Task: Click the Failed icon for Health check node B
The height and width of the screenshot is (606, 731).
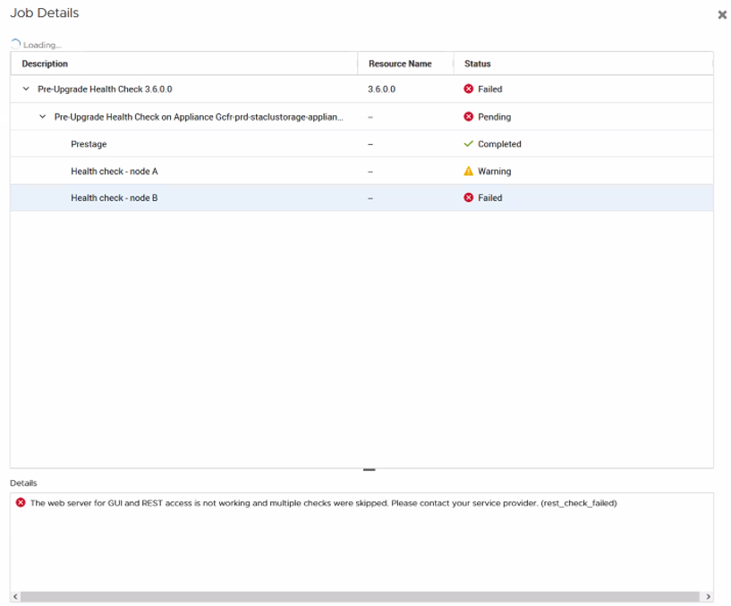Action: click(x=468, y=198)
